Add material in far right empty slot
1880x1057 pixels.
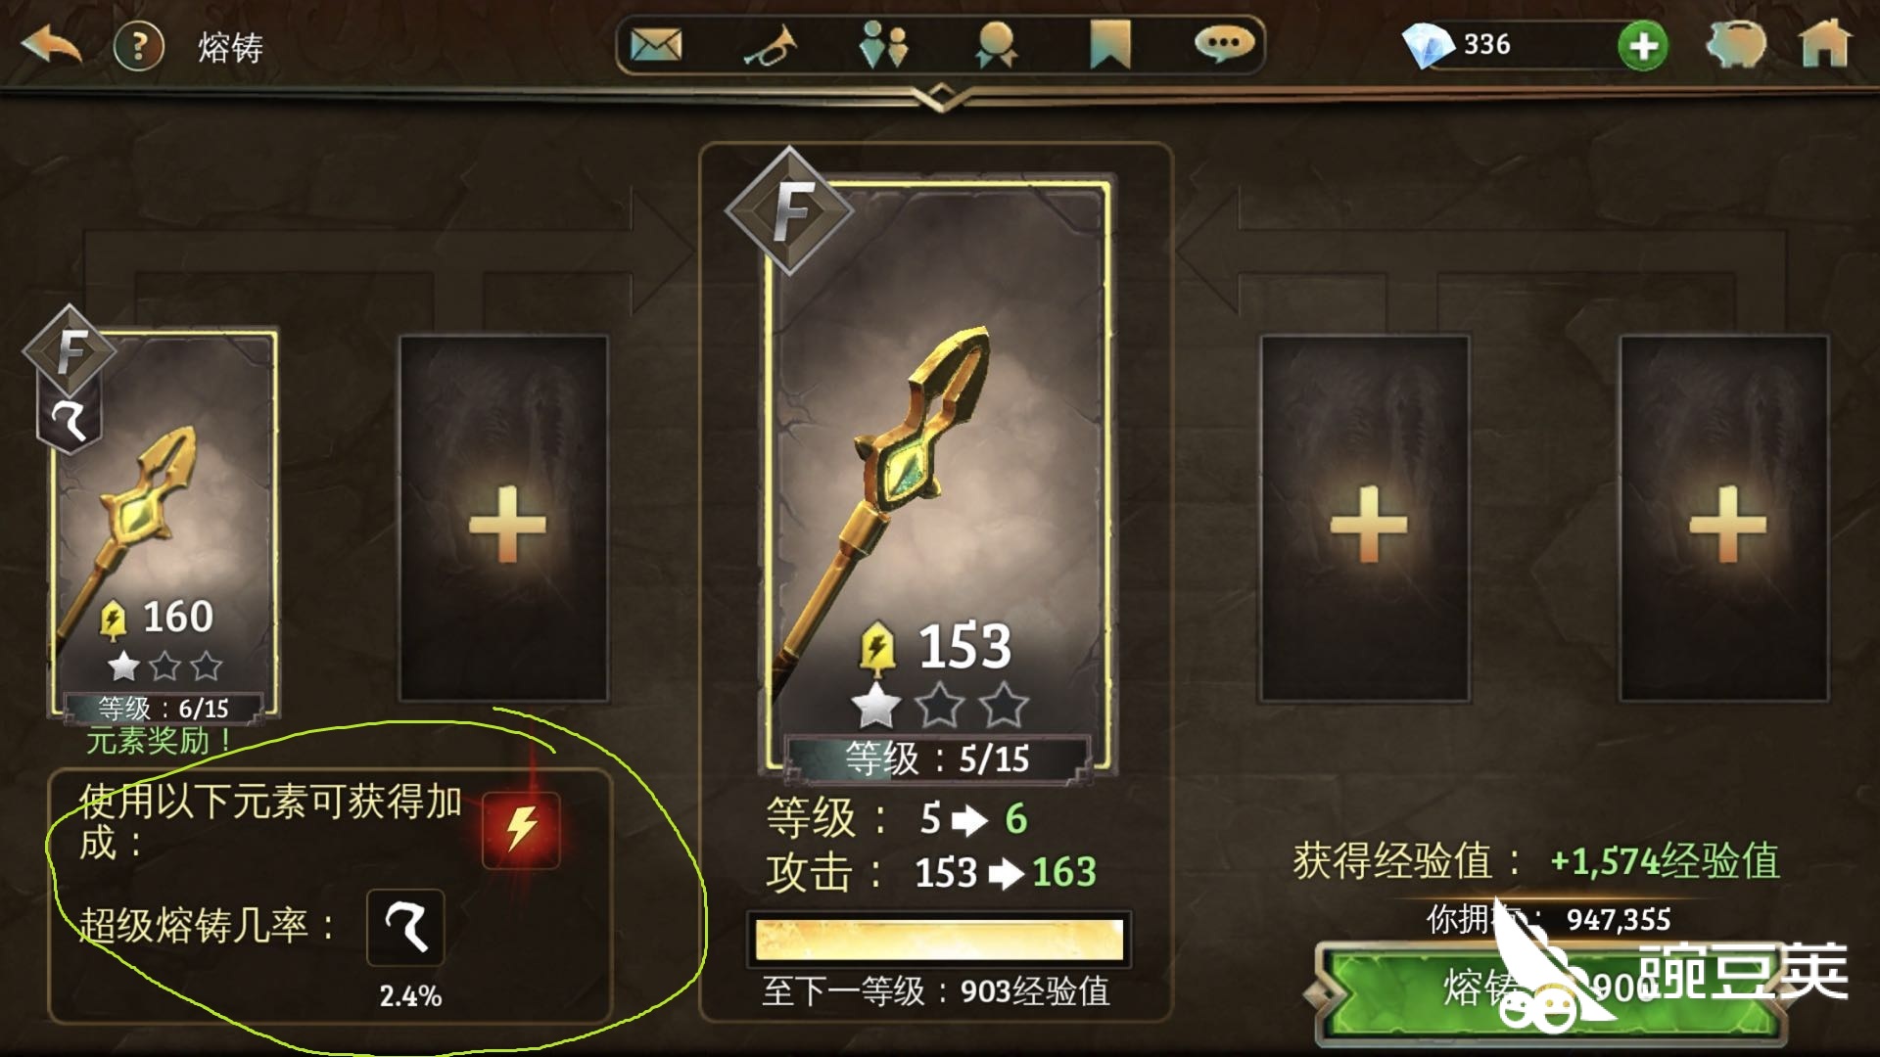pyautogui.click(x=1724, y=519)
